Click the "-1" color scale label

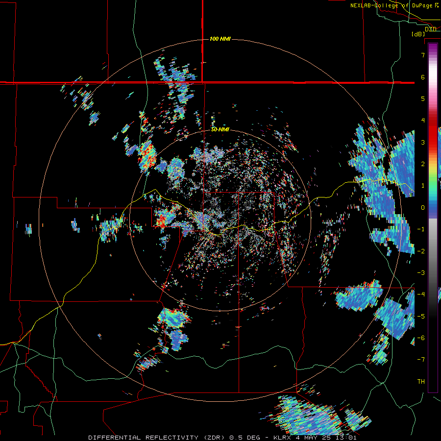coord(421,229)
